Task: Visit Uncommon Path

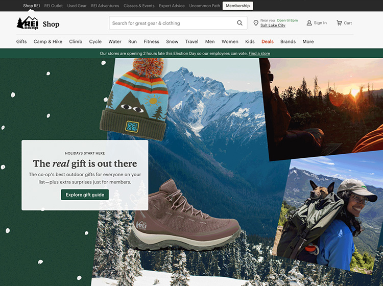Action: point(204,6)
